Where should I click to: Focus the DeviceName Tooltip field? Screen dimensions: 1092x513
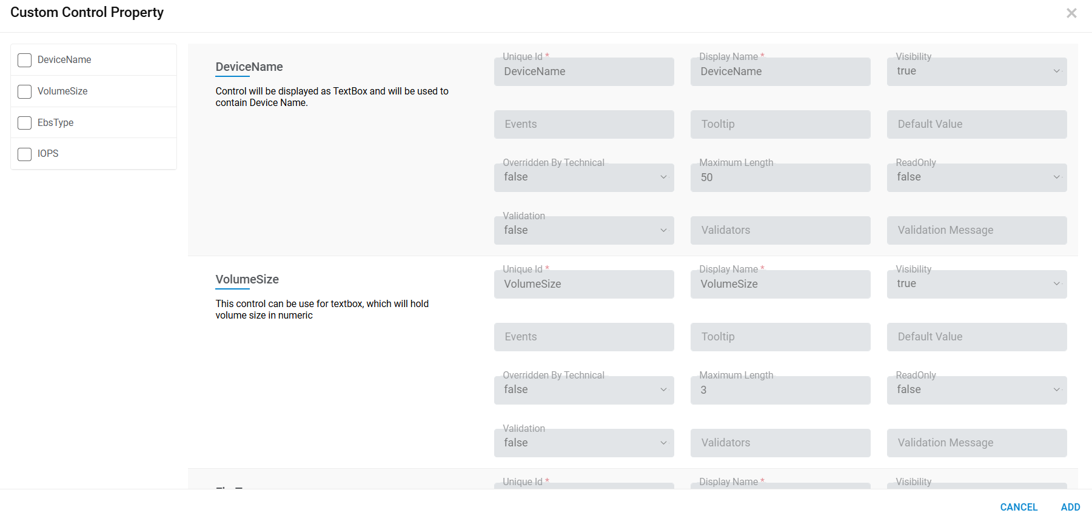click(x=780, y=124)
